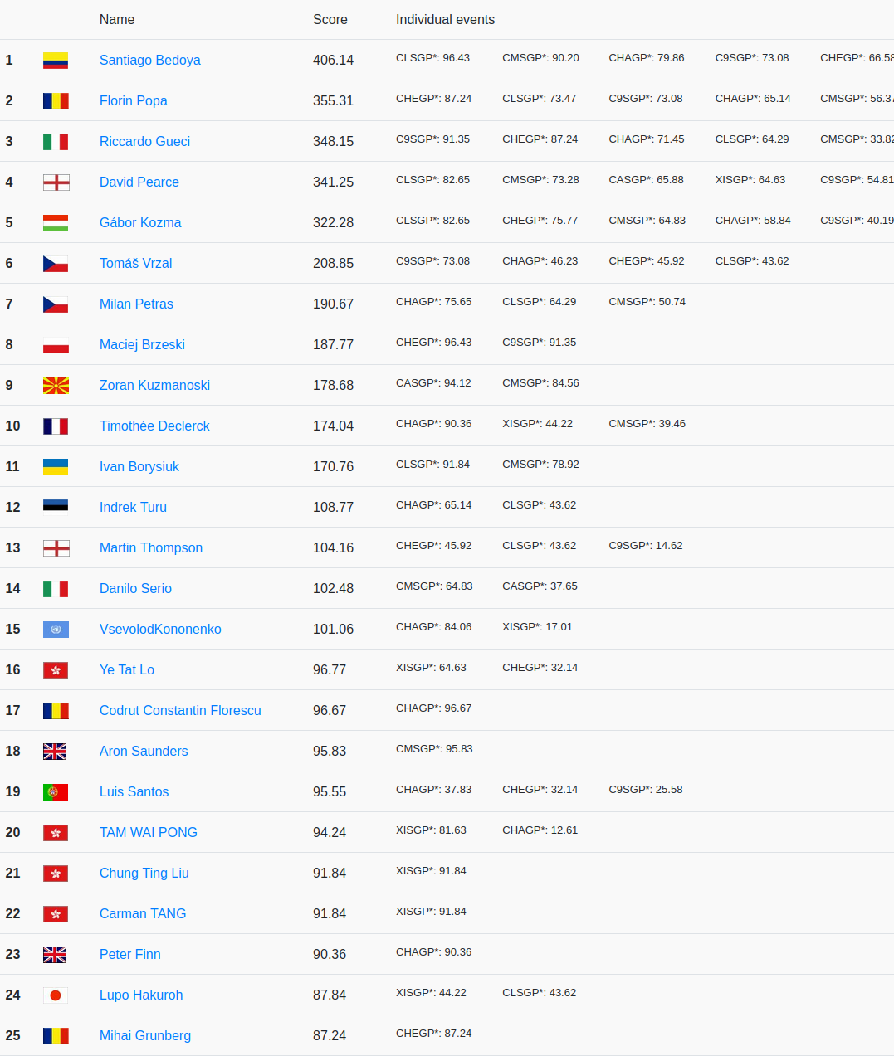Click the French flag beside Timothée Declerck

(56, 426)
